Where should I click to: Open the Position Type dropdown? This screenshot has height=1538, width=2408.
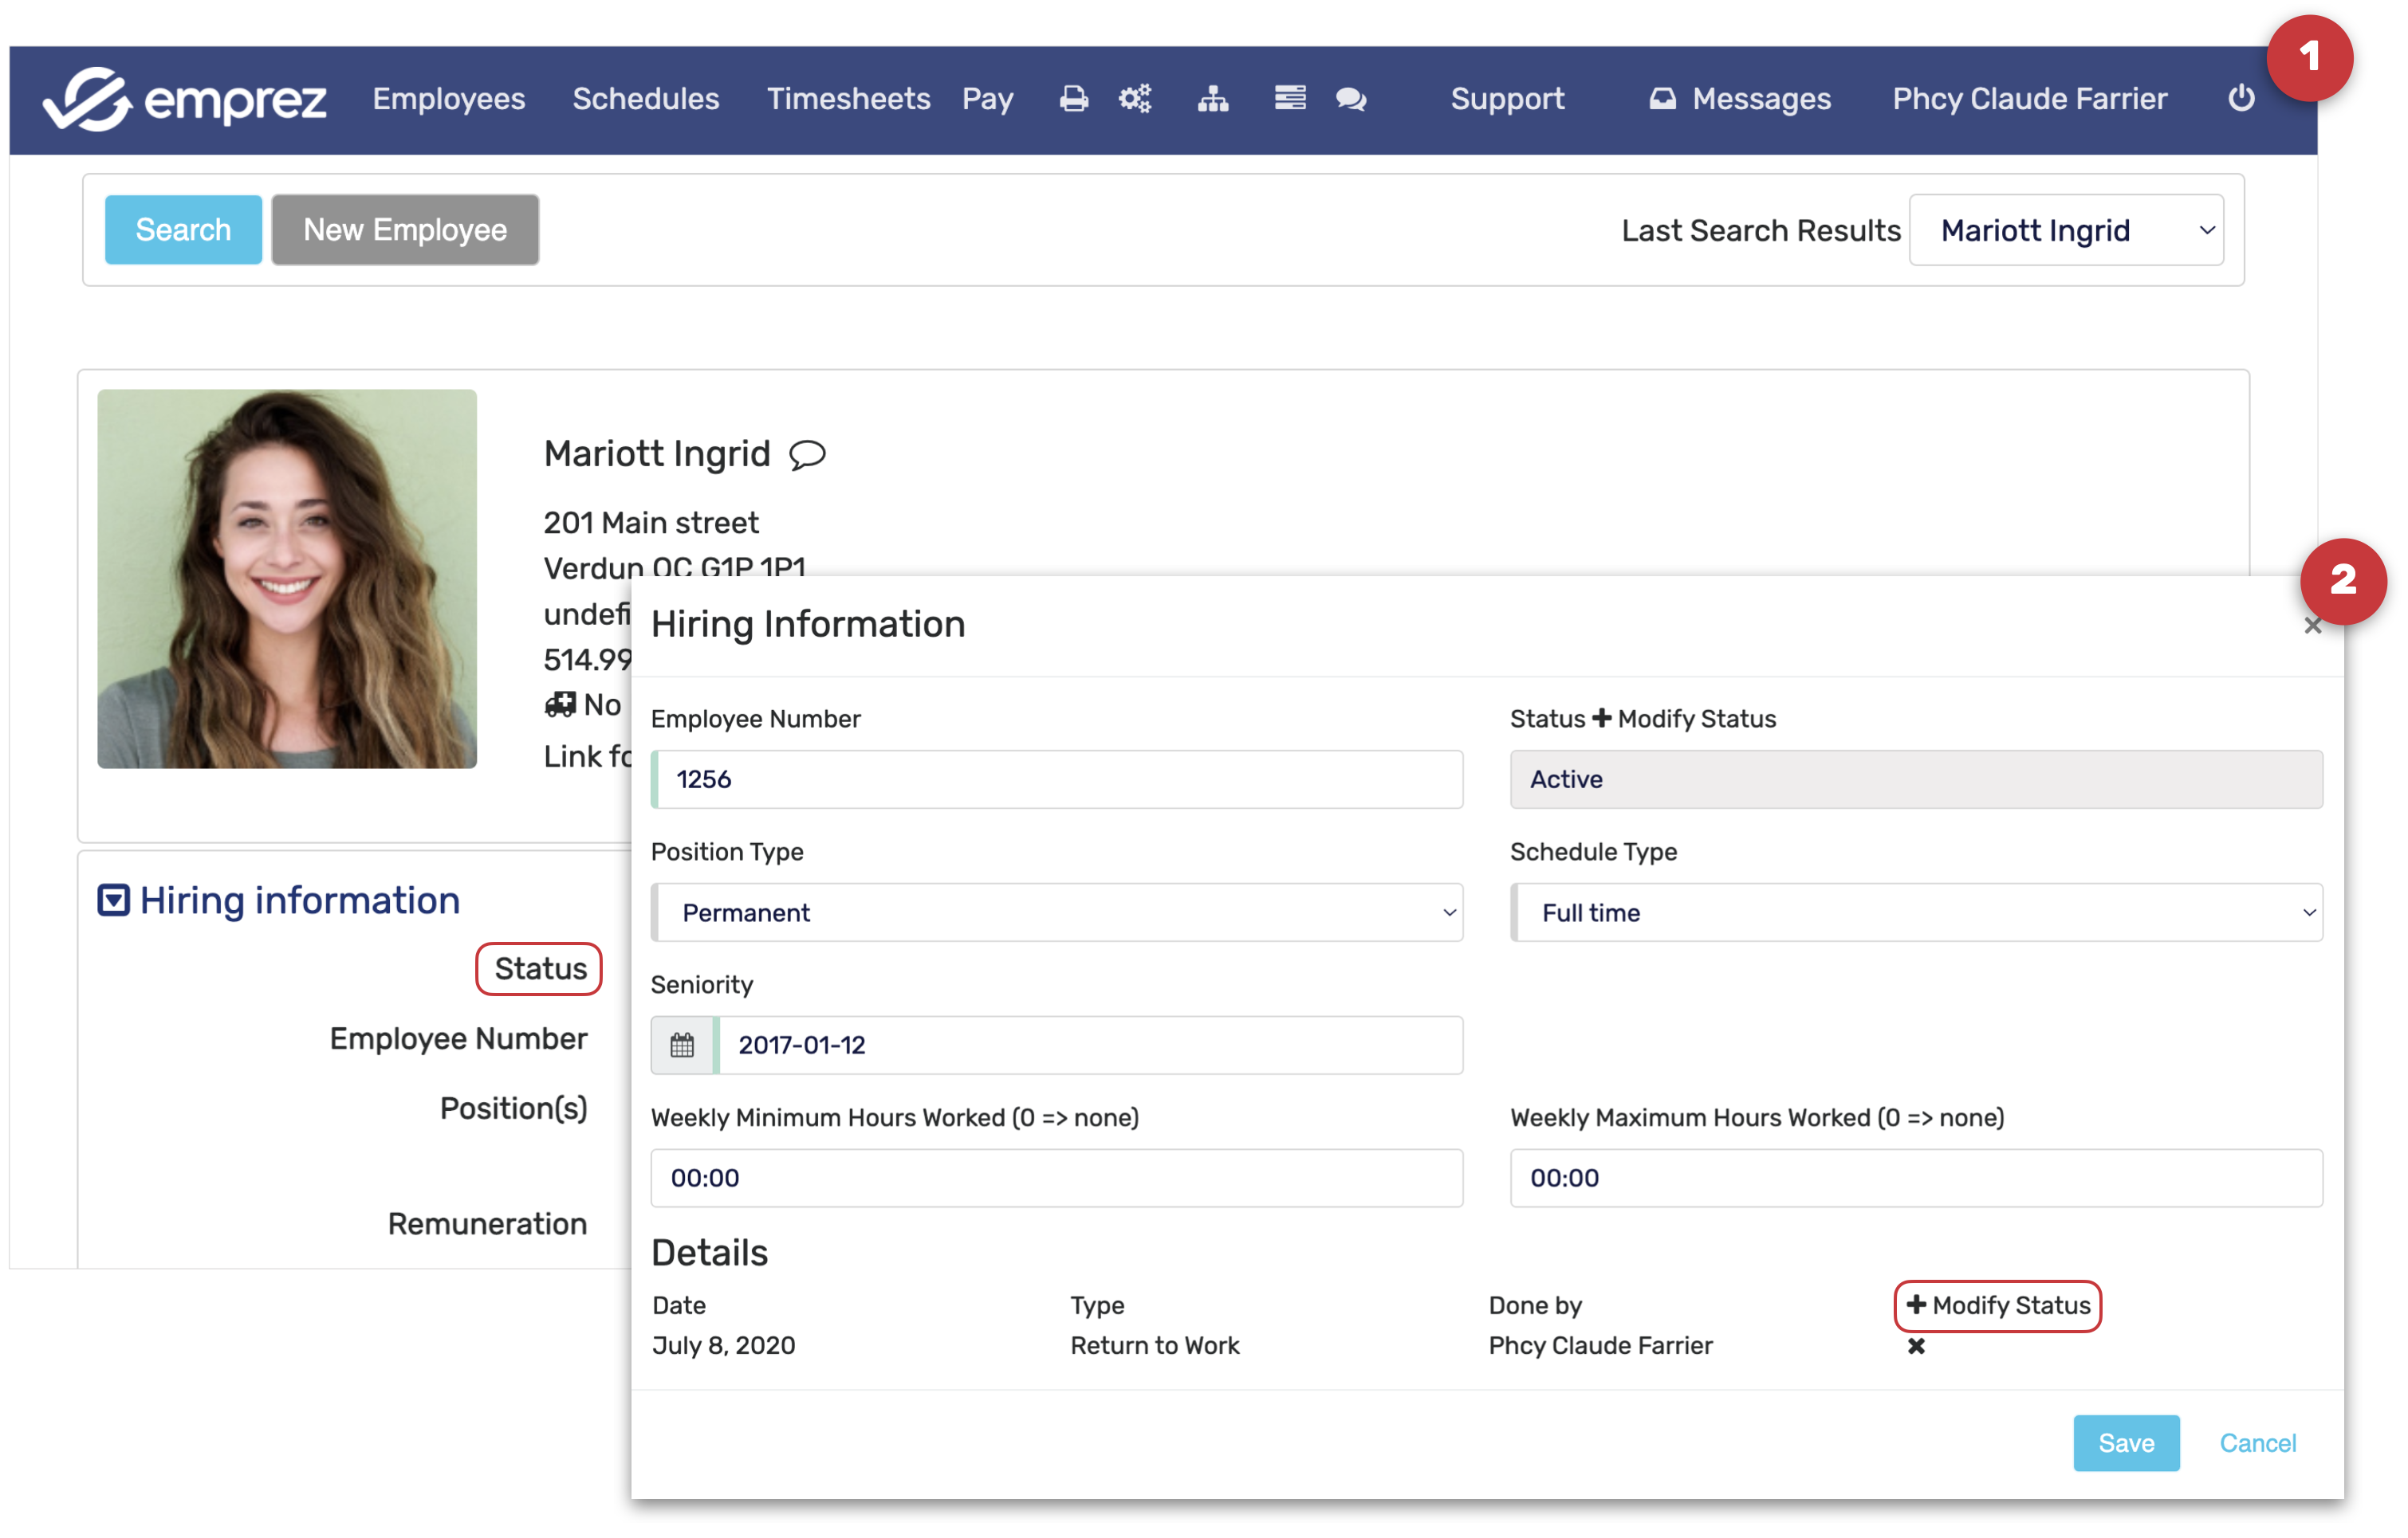tap(1057, 912)
